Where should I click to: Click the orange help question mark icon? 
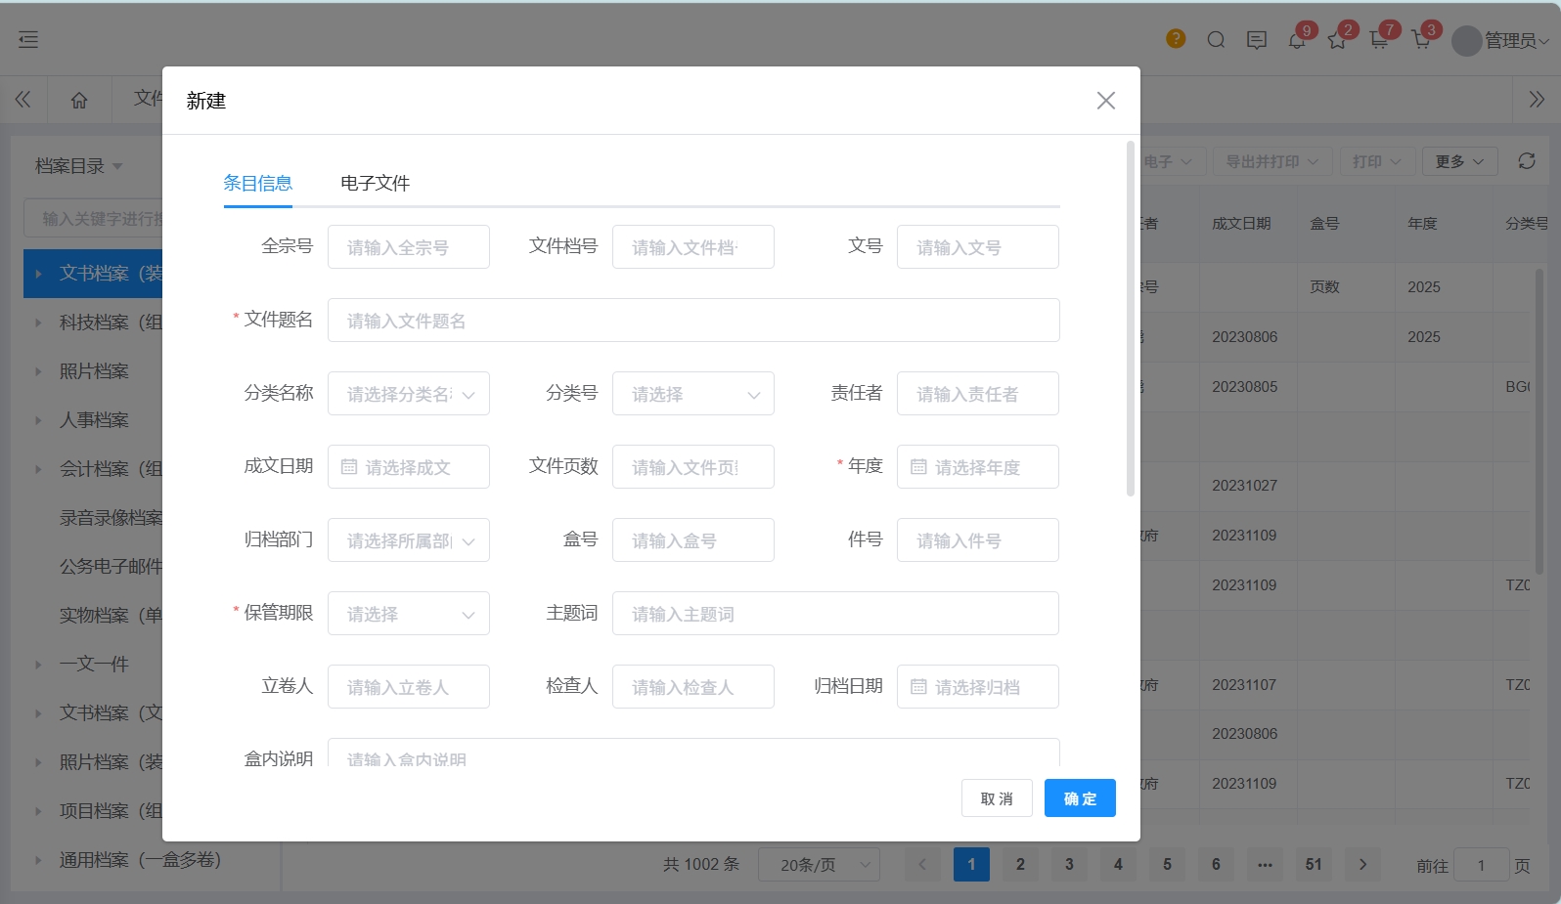point(1176,39)
